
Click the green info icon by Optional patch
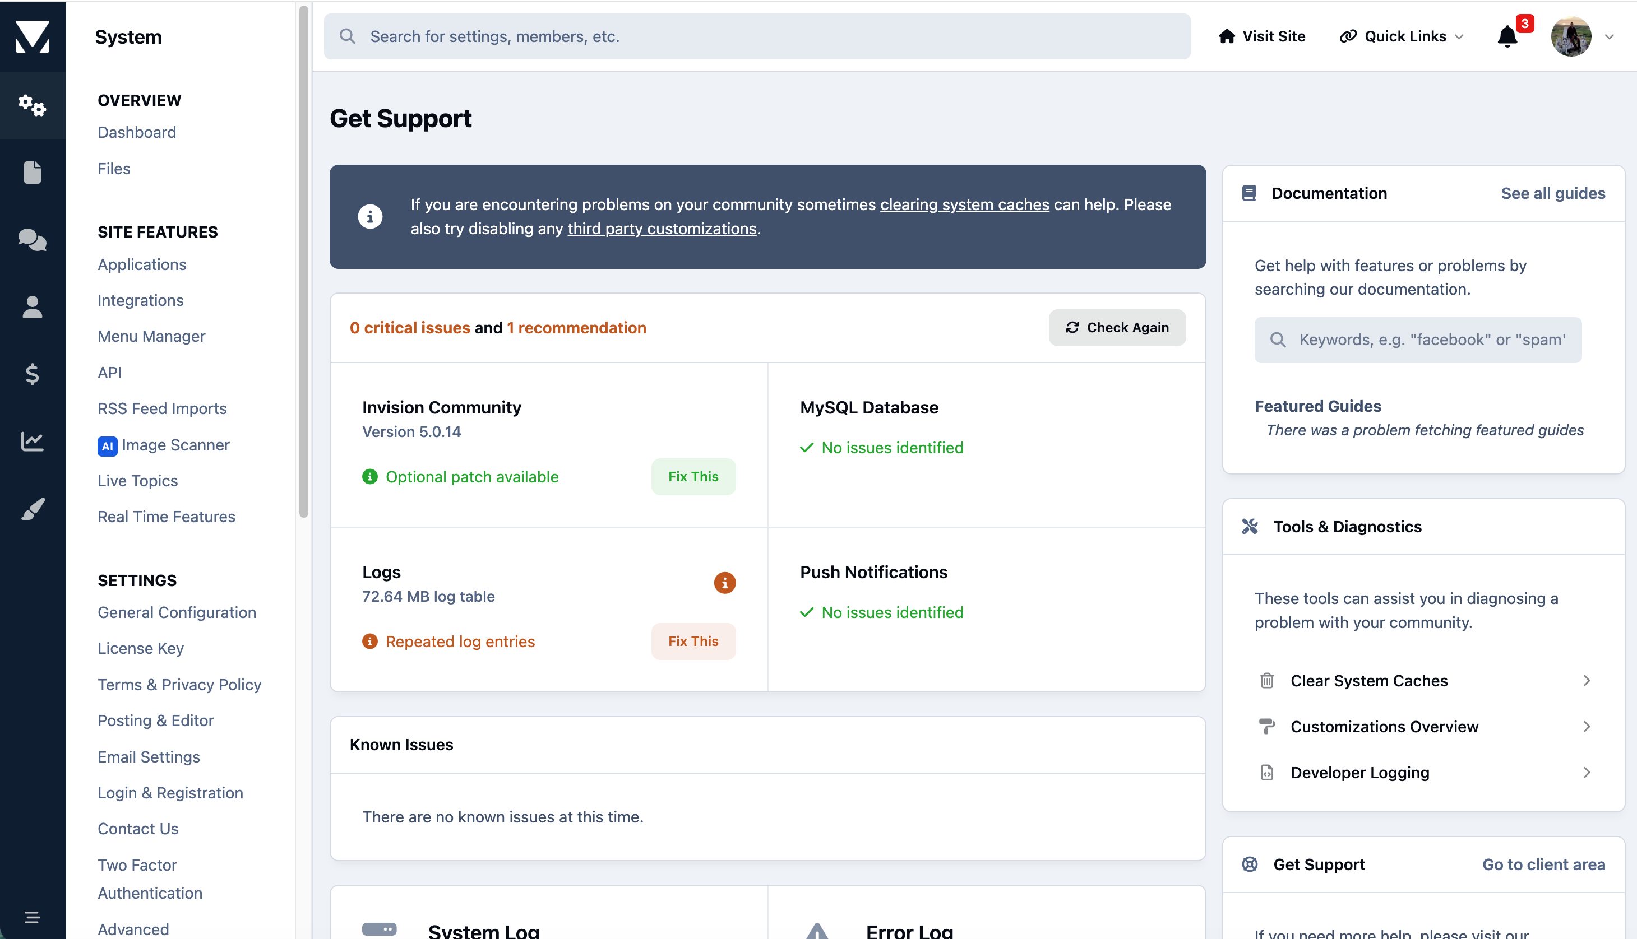[370, 477]
